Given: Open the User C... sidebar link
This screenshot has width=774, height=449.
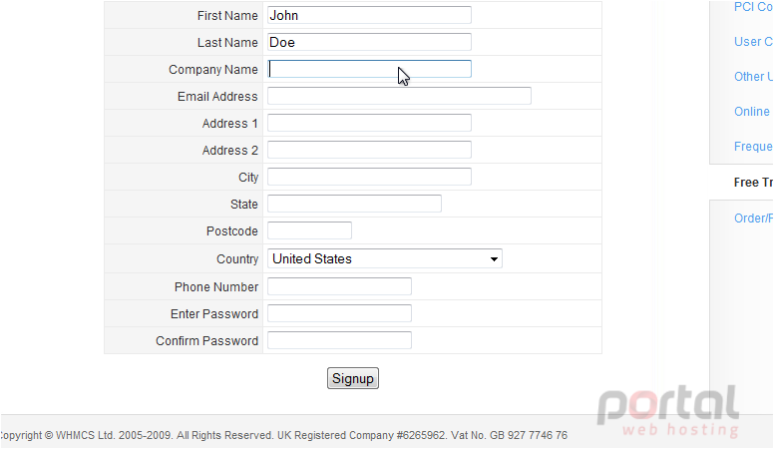Looking at the screenshot, I should [x=753, y=42].
